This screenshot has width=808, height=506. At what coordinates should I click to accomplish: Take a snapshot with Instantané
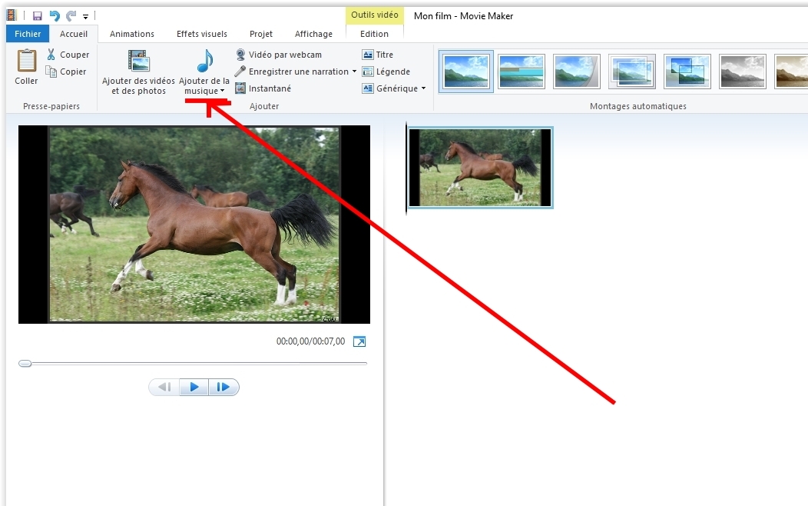263,88
